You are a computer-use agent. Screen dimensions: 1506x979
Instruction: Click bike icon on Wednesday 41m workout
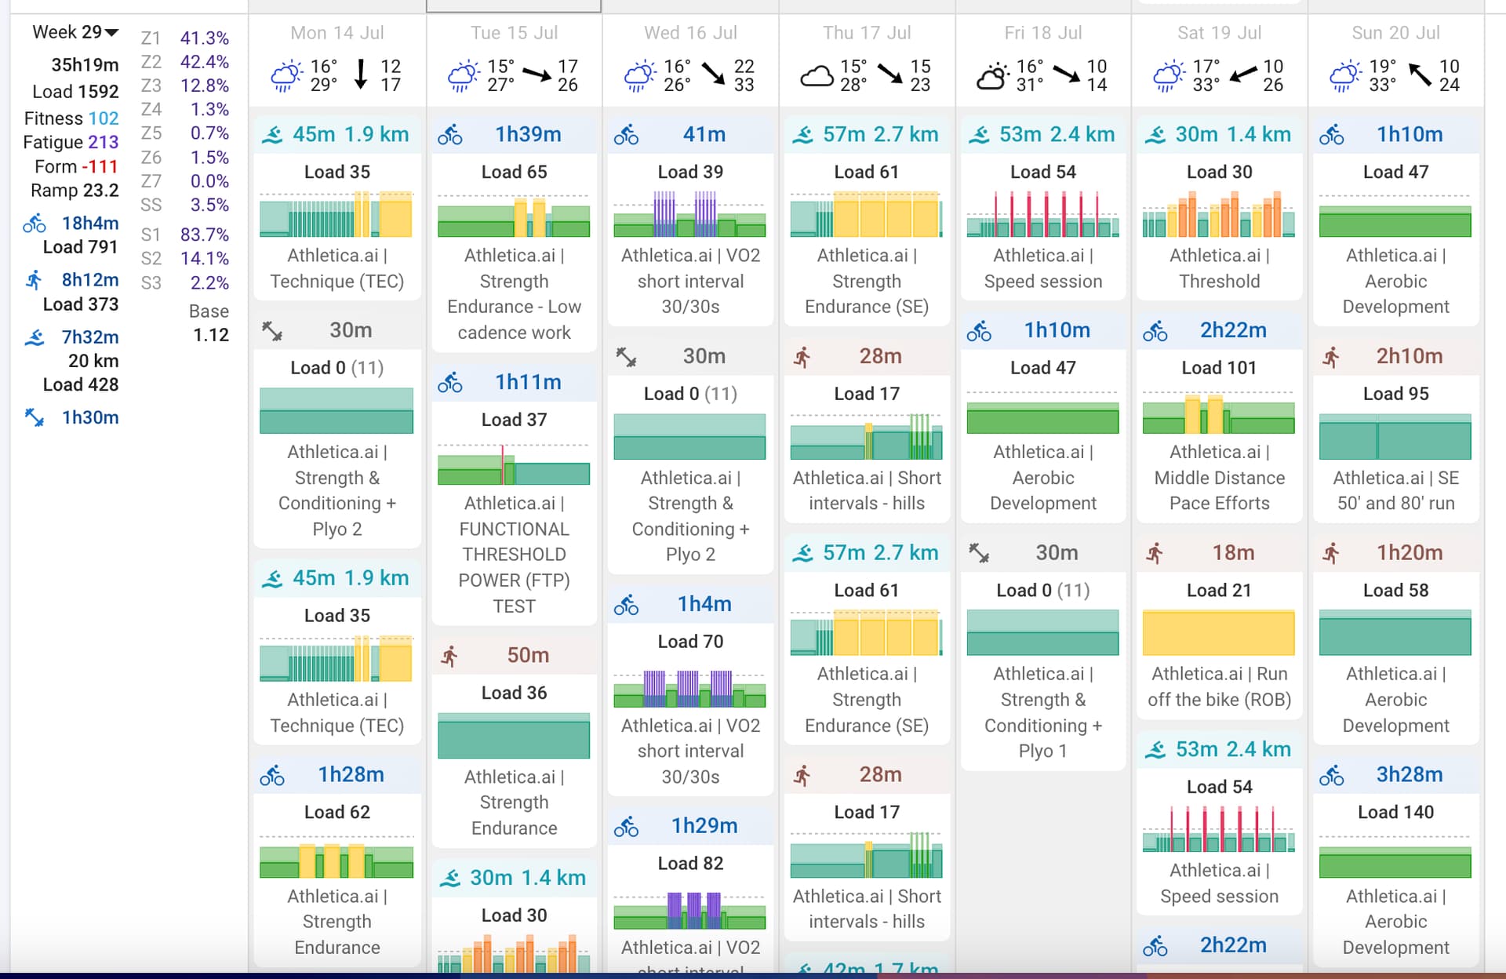626,135
